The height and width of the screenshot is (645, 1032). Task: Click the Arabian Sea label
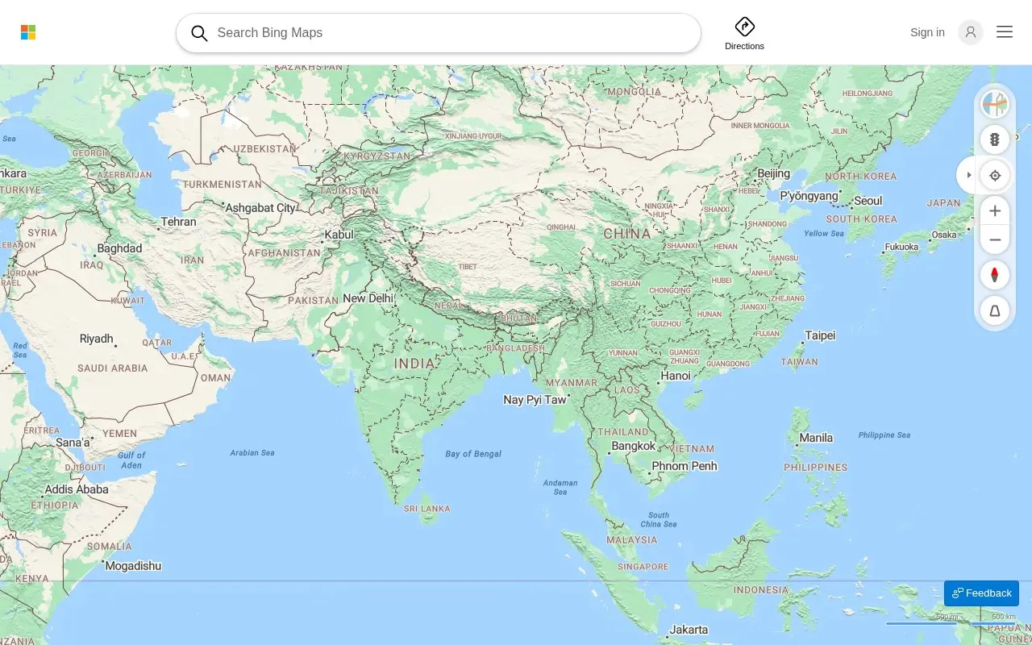pos(252,453)
